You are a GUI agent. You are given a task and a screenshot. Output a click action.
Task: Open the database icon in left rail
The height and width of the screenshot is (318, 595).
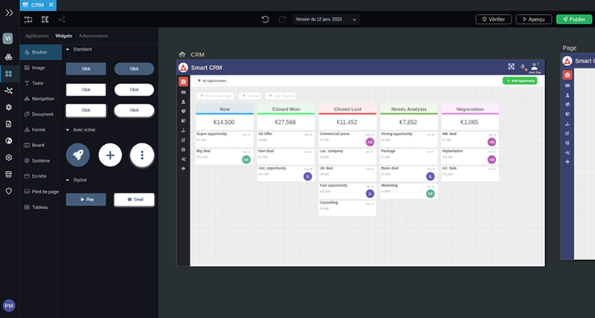8,175
